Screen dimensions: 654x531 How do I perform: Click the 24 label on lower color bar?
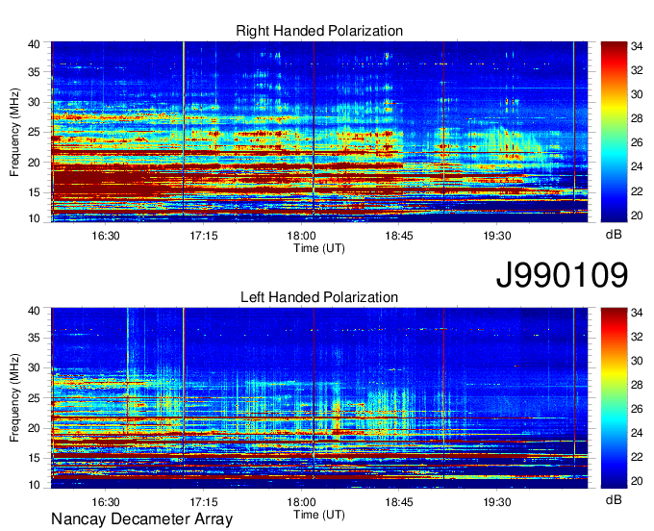click(637, 433)
